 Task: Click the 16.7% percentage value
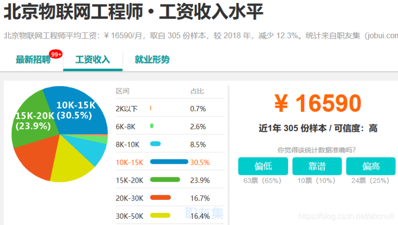pos(200,198)
